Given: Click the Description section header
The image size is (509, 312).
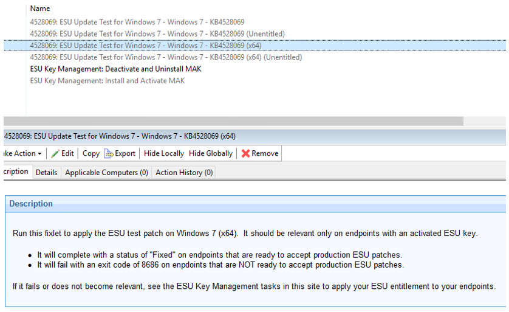Looking at the screenshot, I should (x=31, y=204).
